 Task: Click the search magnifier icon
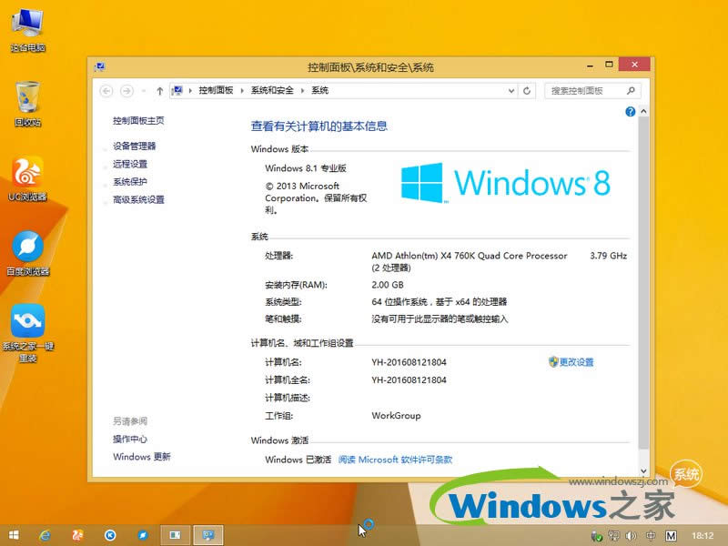pyautogui.click(x=631, y=90)
